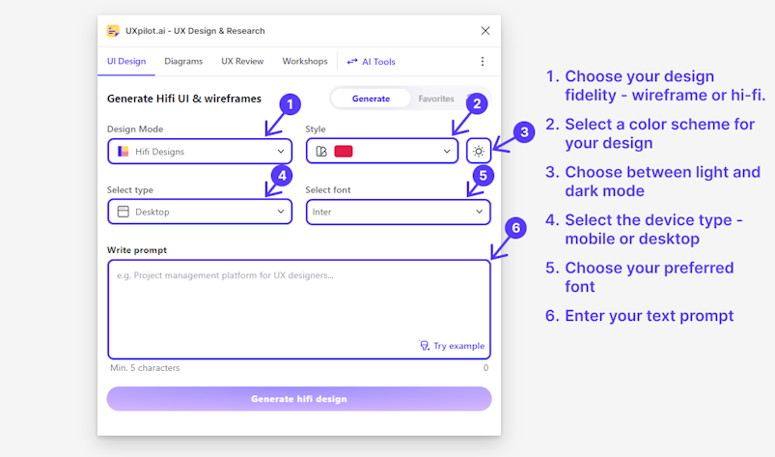
Task: Expand the Select font Inter dropdown
Action: coord(399,212)
